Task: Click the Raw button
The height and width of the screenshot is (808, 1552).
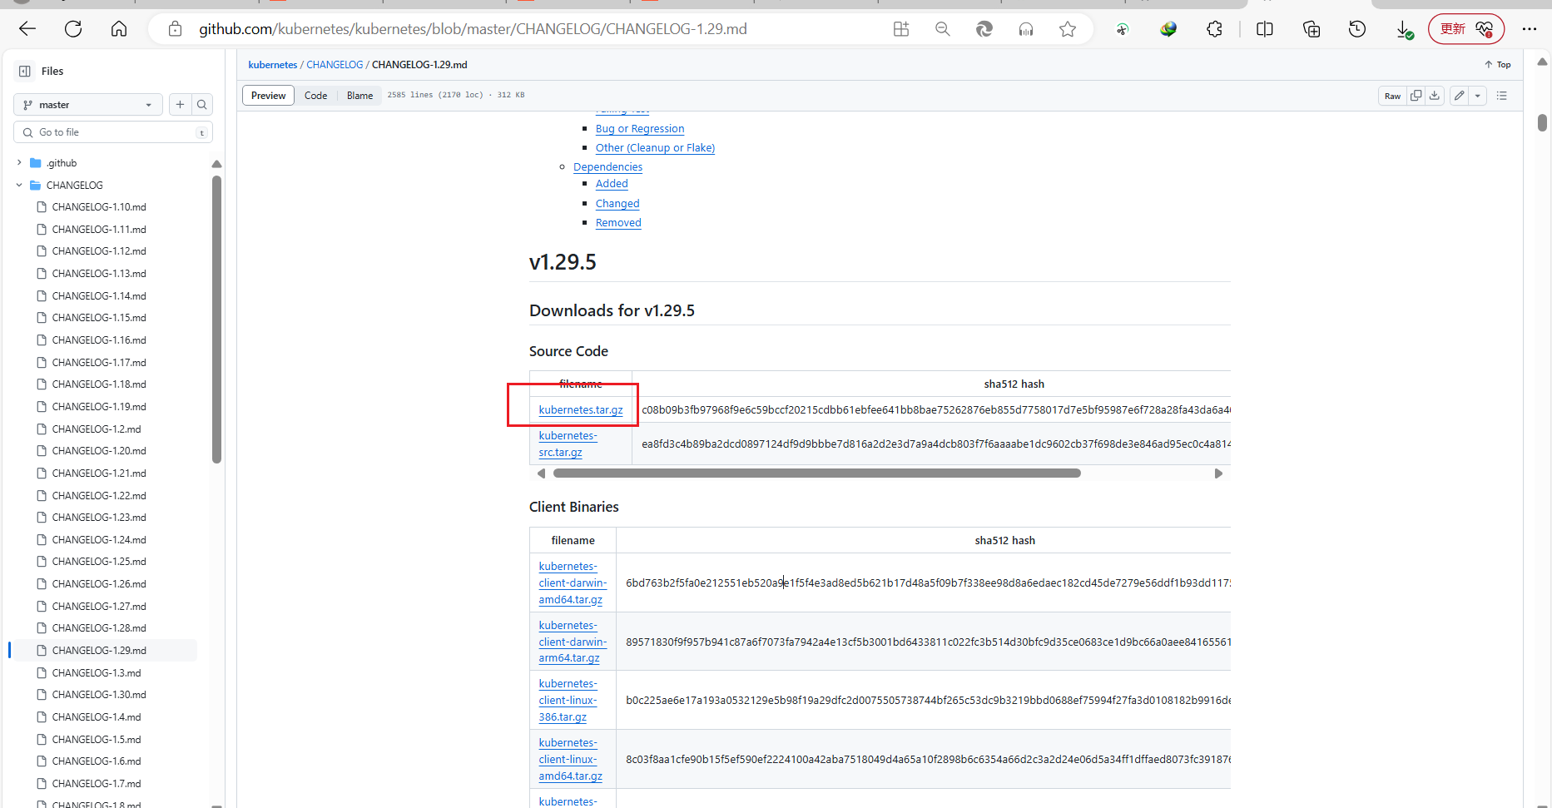Action: point(1392,96)
